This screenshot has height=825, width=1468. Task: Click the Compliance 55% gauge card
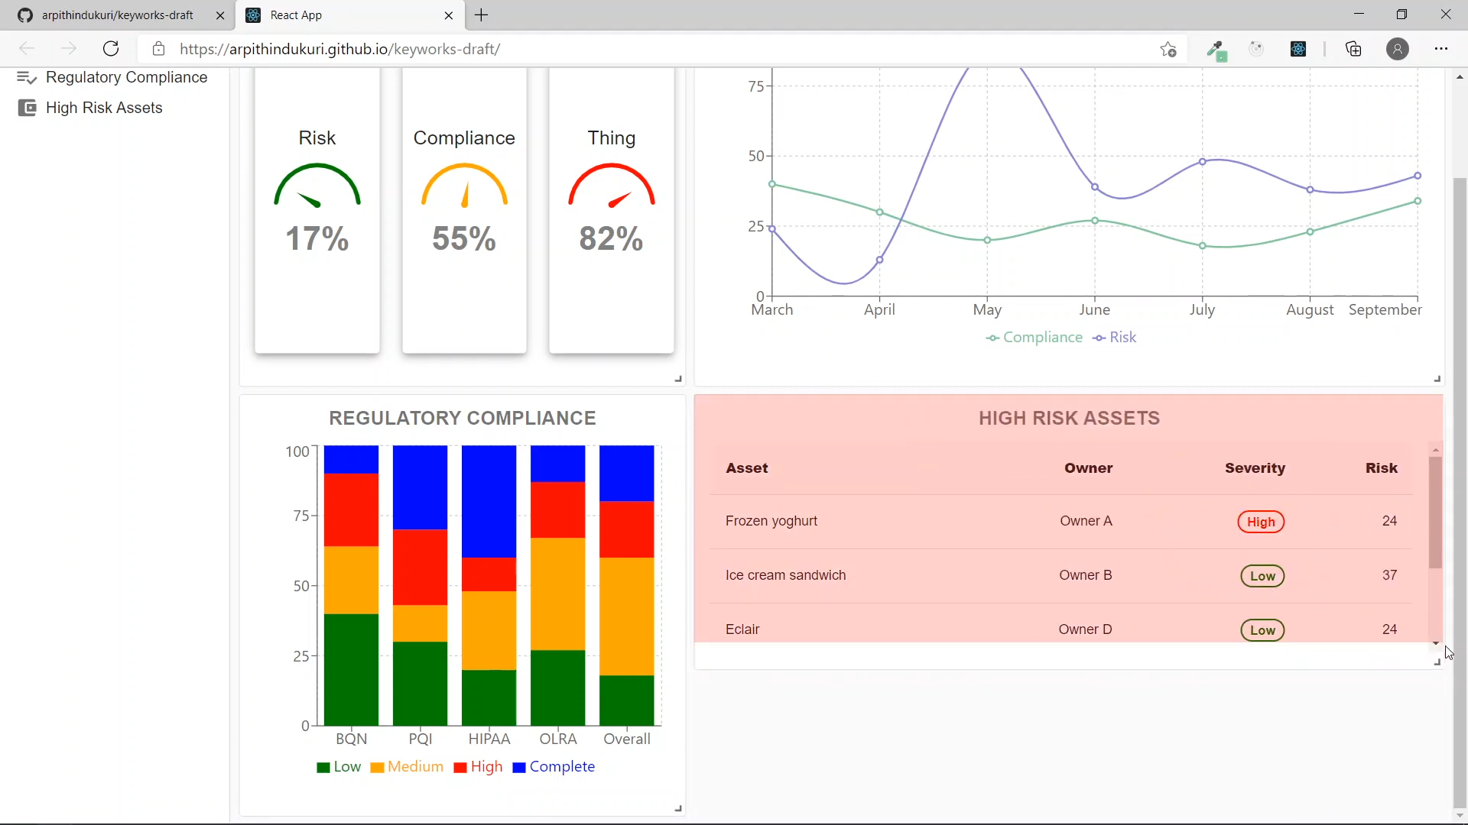tap(464, 210)
